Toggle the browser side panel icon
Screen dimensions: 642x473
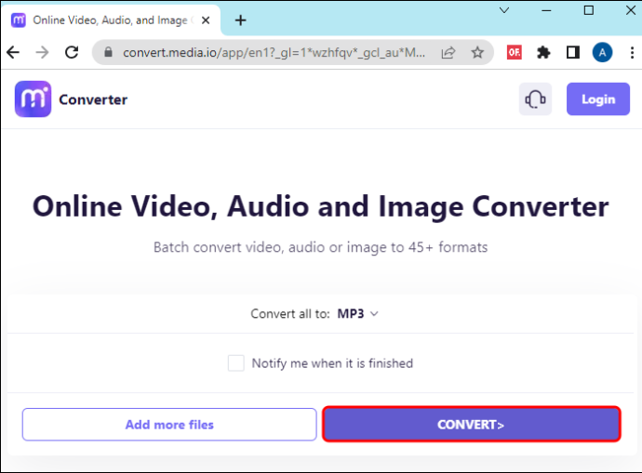click(x=573, y=52)
